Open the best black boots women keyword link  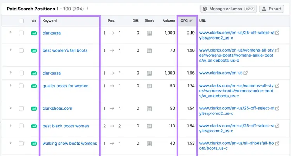[x=66, y=126]
